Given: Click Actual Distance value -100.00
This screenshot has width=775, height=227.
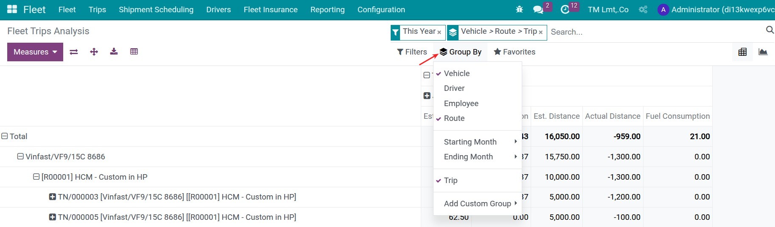Looking at the screenshot, I should point(627,217).
